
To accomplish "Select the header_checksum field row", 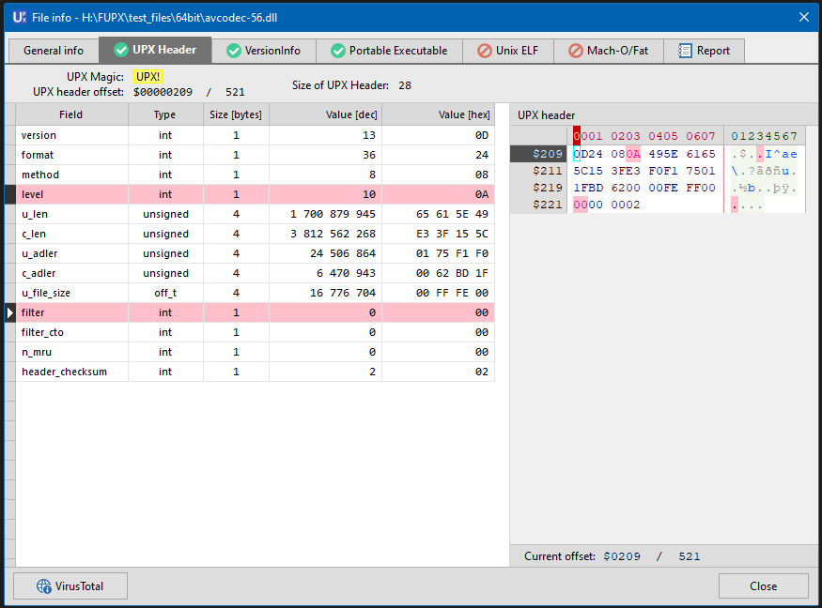I will (x=255, y=372).
